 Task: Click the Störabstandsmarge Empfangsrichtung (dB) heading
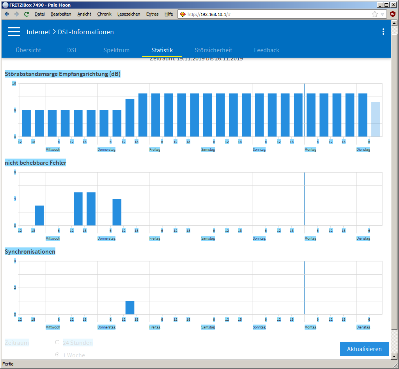[62, 74]
